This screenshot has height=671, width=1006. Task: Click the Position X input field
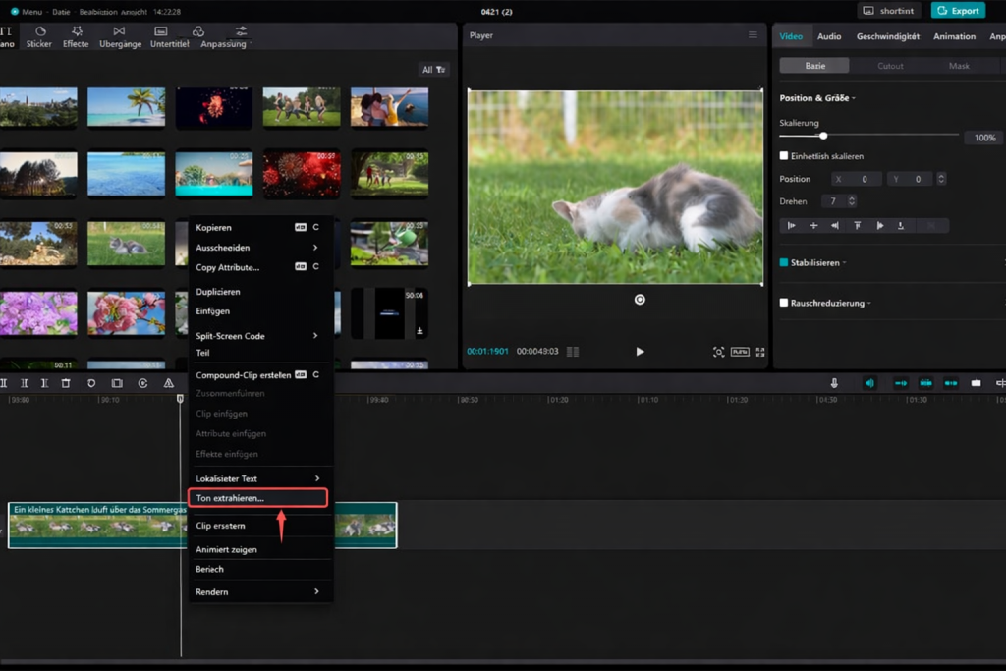pos(857,179)
